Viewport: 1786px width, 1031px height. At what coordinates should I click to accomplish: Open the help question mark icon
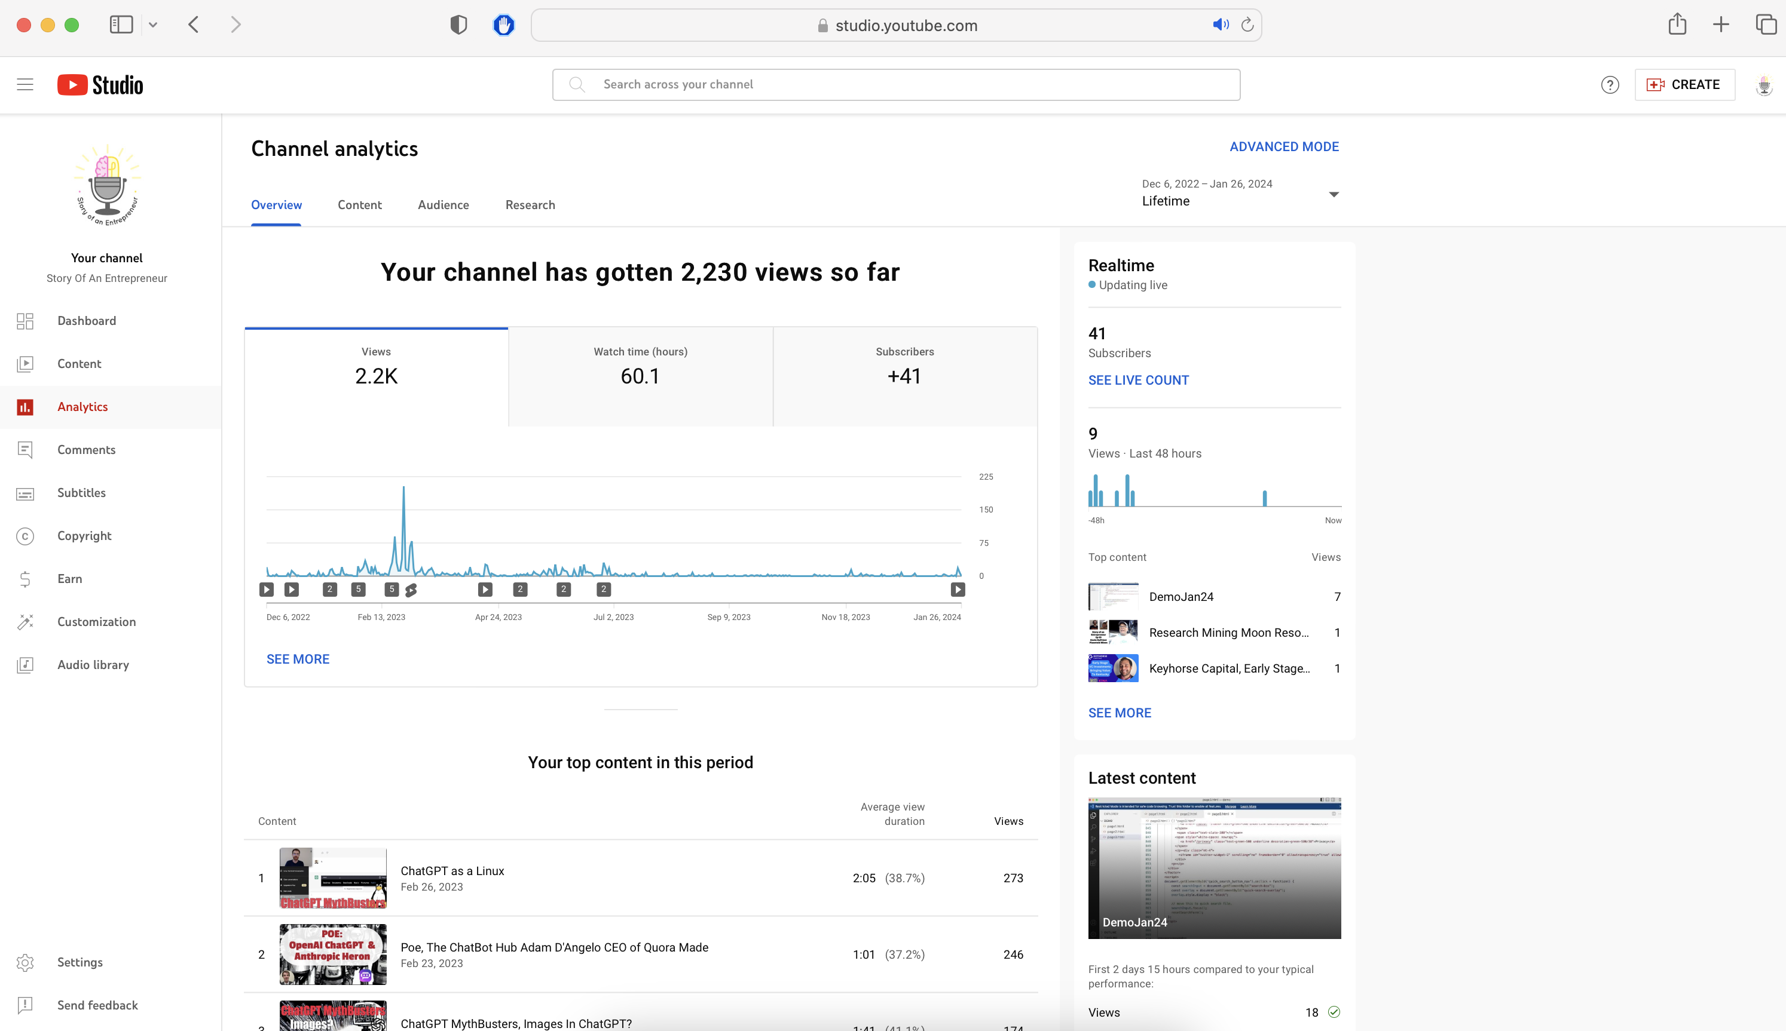point(1610,85)
